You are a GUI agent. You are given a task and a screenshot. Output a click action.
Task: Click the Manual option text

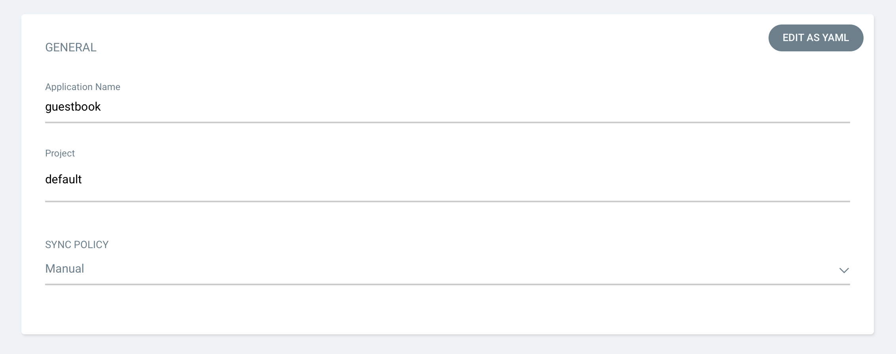65,269
